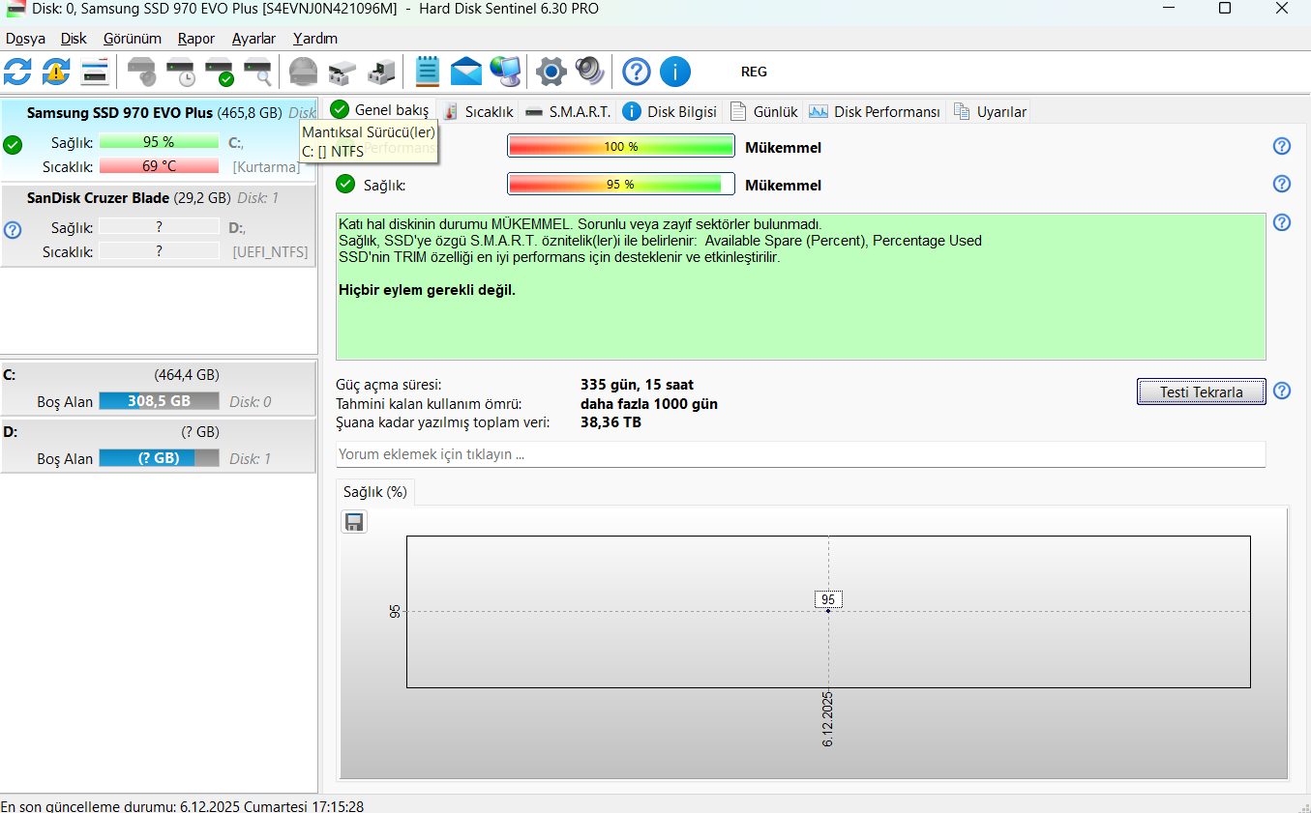This screenshot has height=813, width=1311.
Task: Click the D: (? GB) free space bar
Action: pyautogui.click(x=159, y=457)
